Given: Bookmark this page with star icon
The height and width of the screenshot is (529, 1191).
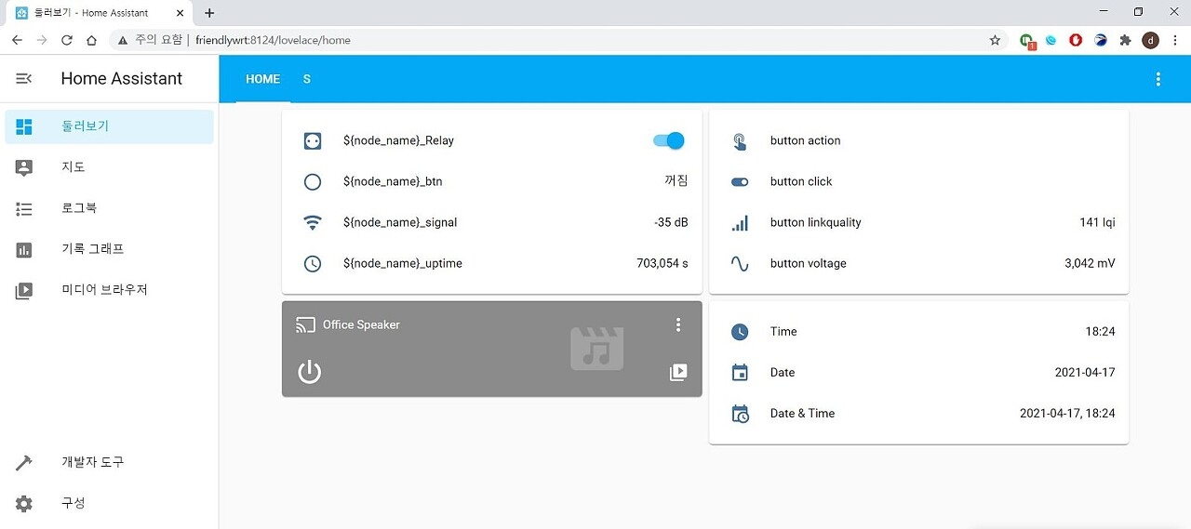Looking at the screenshot, I should click(995, 40).
